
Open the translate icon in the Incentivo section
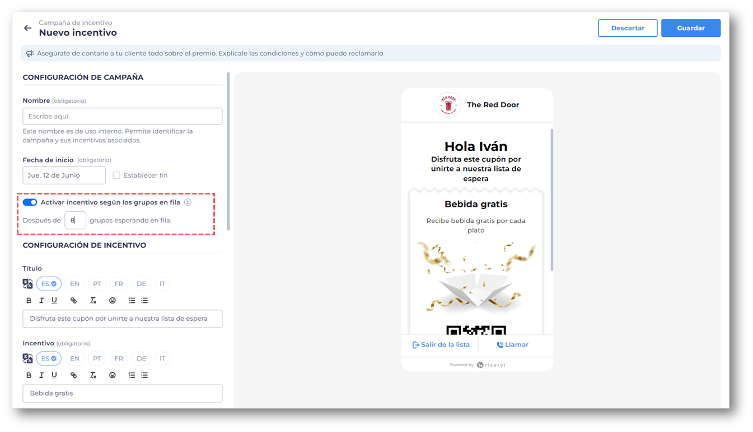point(27,359)
